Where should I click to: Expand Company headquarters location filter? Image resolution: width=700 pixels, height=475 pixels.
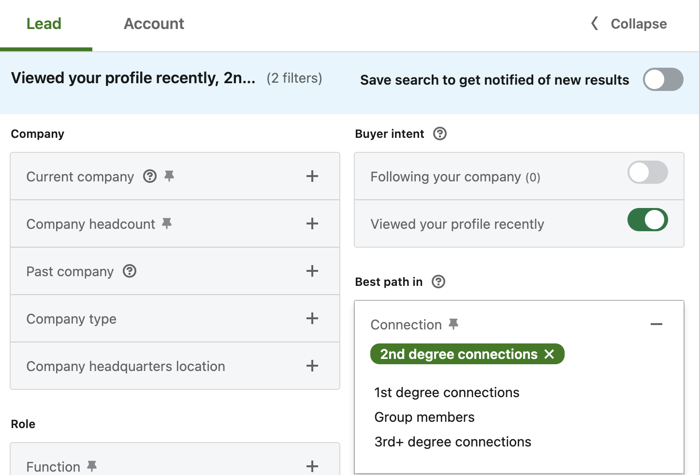[x=312, y=366]
